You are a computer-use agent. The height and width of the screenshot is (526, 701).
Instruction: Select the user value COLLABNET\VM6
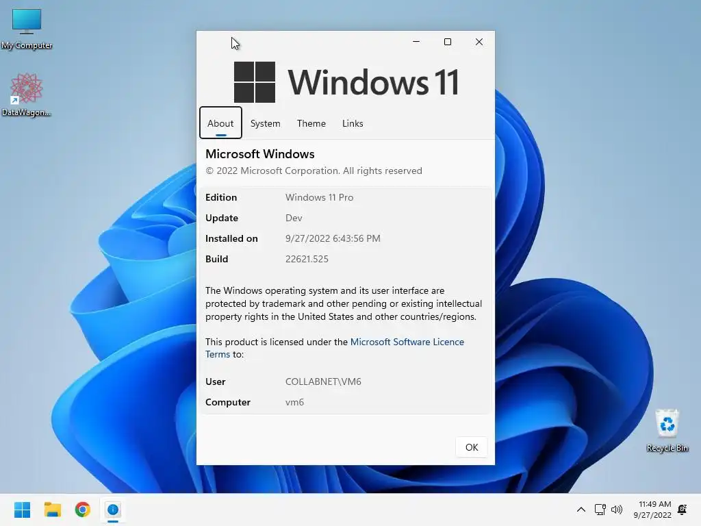323,381
